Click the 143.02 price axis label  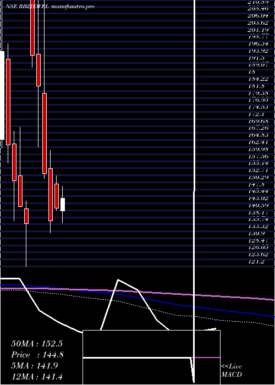tap(258, 198)
